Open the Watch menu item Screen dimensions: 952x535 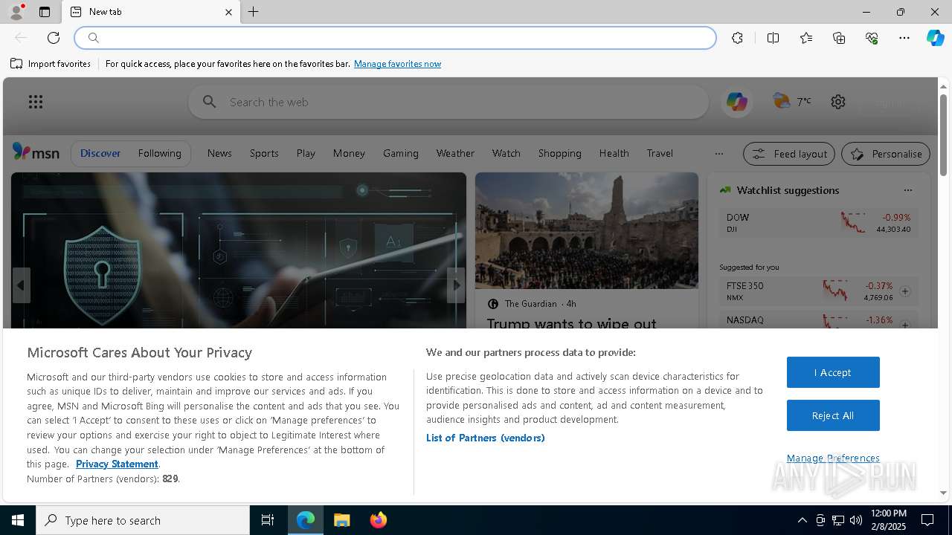pyautogui.click(x=506, y=153)
